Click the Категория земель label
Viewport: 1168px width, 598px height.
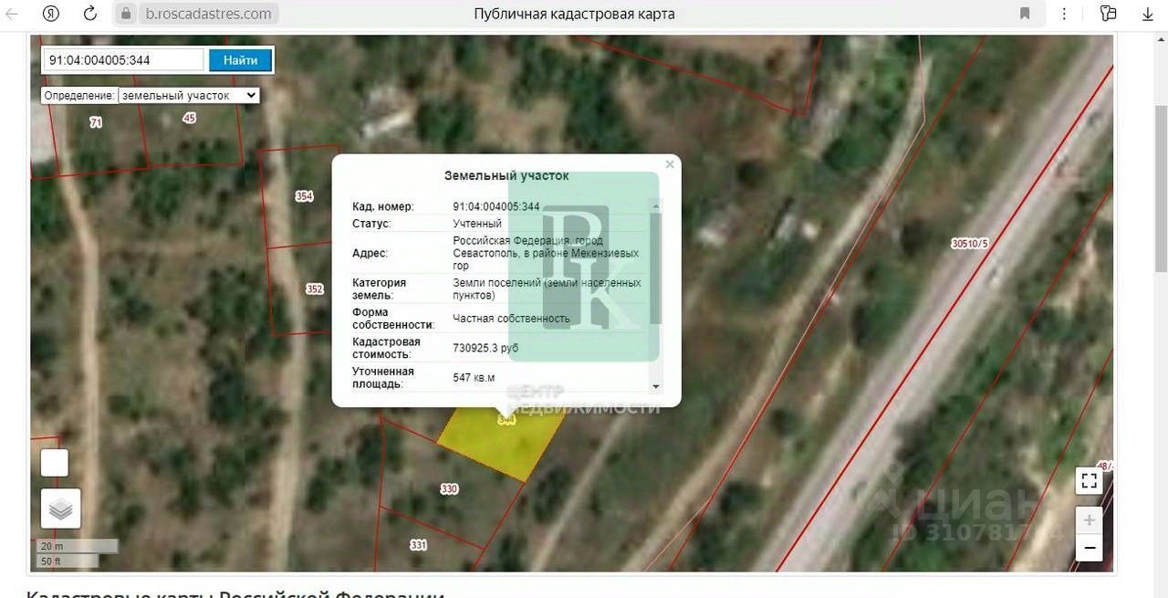click(x=380, y=289)
